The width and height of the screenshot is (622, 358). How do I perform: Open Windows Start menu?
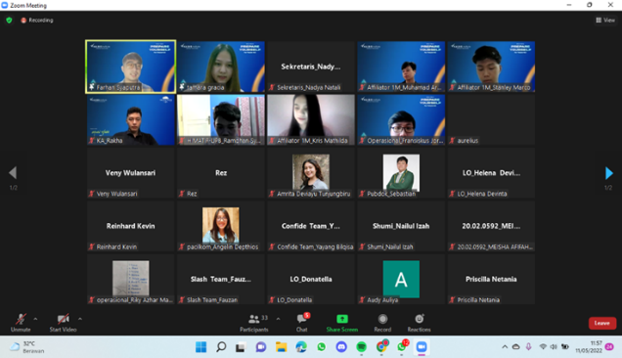[x=201, y=347]
